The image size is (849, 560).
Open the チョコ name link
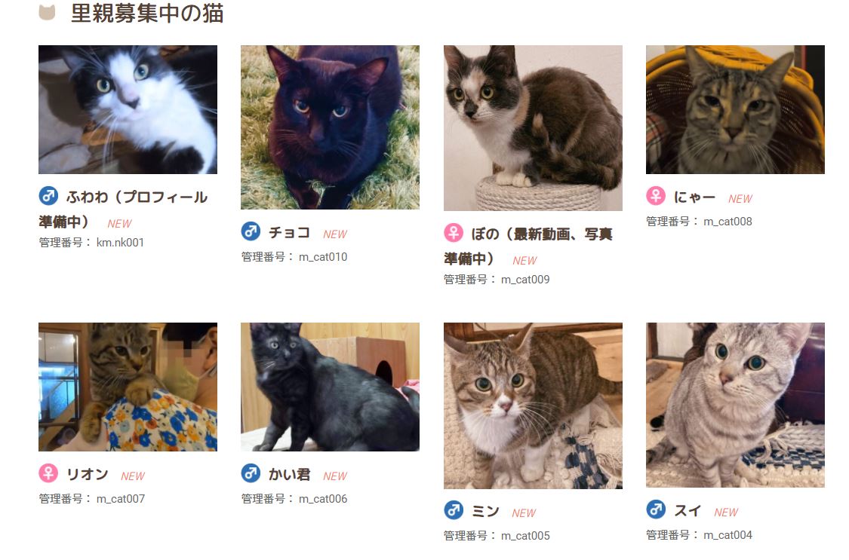click(x=290, y=232)
